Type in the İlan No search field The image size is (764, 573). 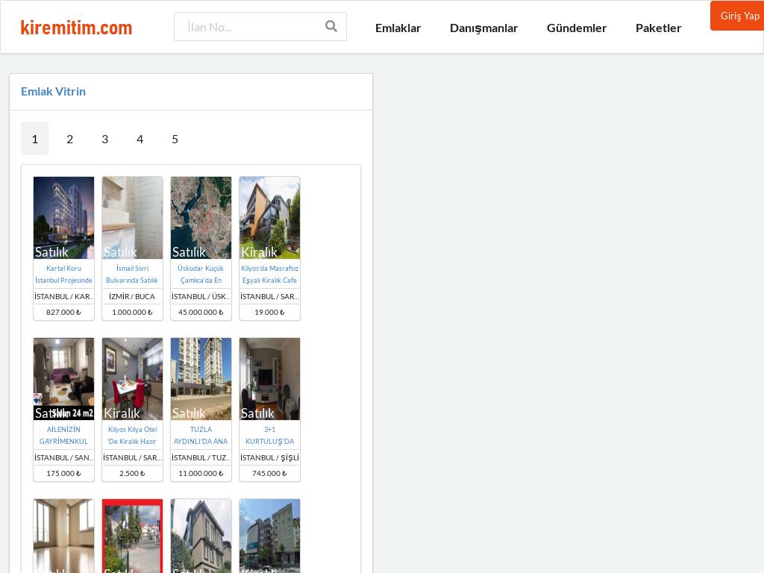[250, 27]
